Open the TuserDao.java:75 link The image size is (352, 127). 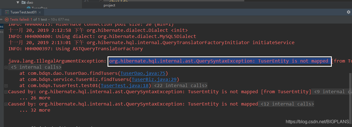tap(143, 73)
